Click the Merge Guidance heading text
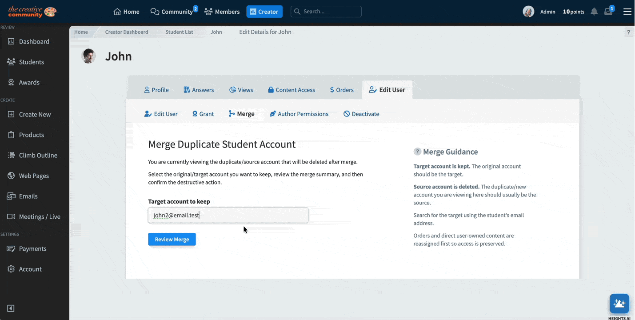 click(451, 152)
